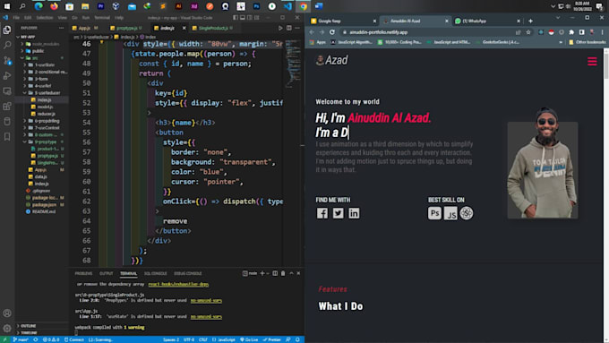This screenshot has width=609, height=343.
Task: Open the Twitter icon under Find Me With
Action: [338, 213]
